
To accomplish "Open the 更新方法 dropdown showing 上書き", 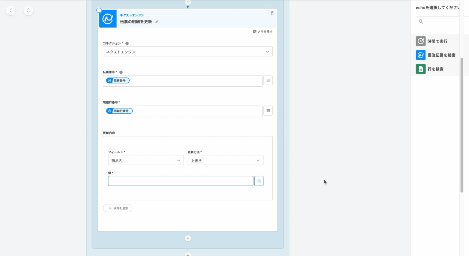I will pos(225,160).
